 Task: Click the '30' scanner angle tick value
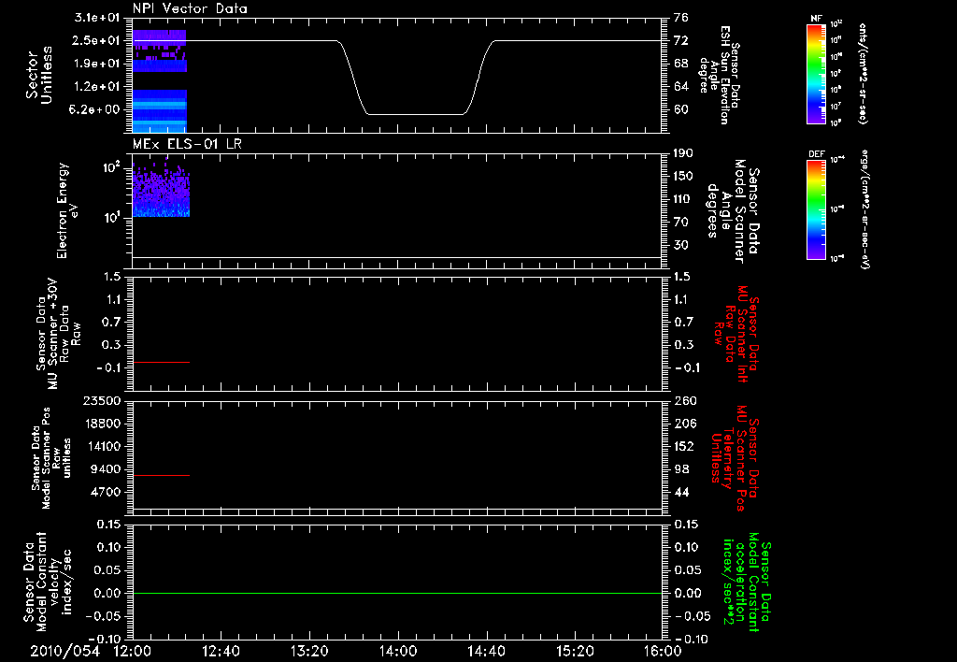681,245
